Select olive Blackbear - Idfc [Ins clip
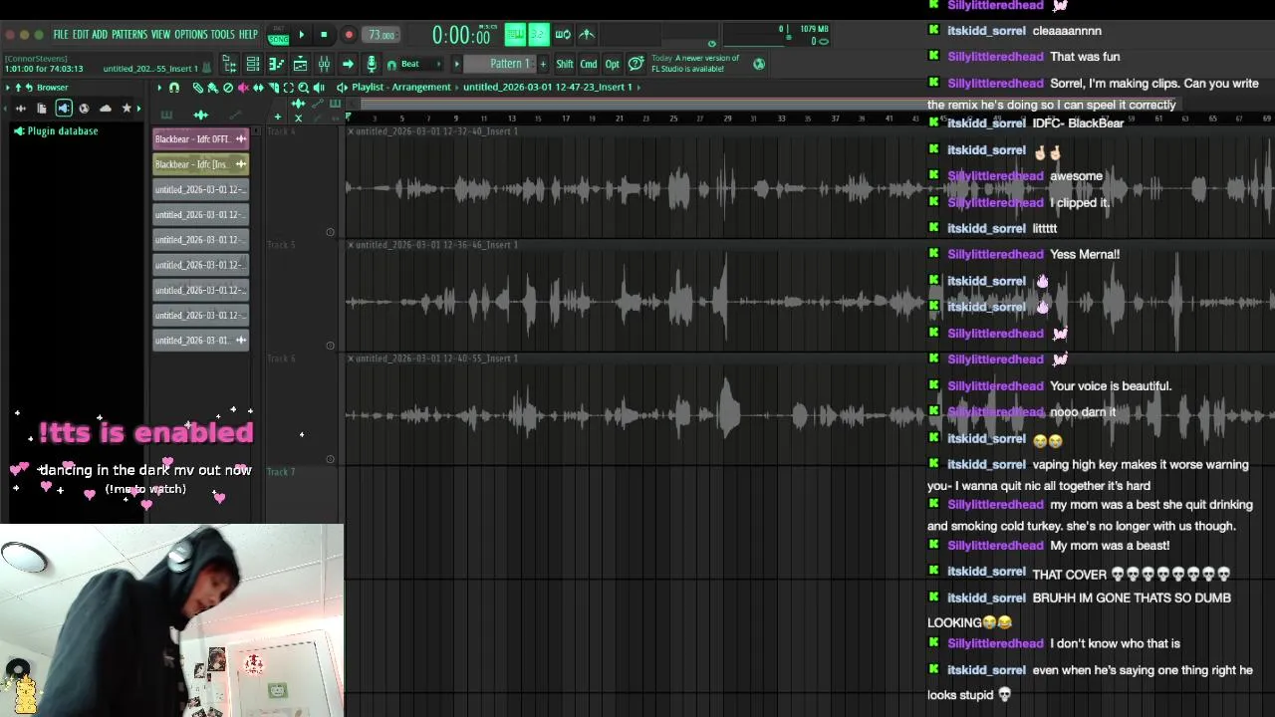 [x=200, y=164]
